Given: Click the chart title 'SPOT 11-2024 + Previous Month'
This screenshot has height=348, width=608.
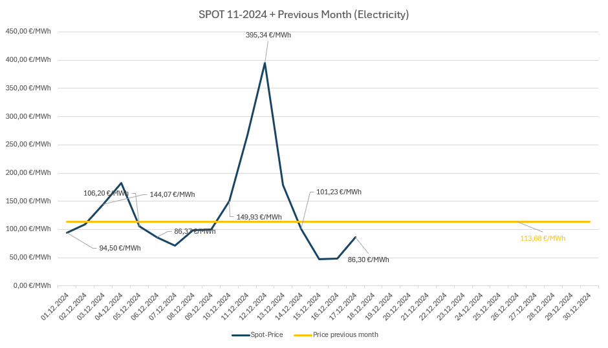Looking at the screenshot, I should tap(304, 14).
